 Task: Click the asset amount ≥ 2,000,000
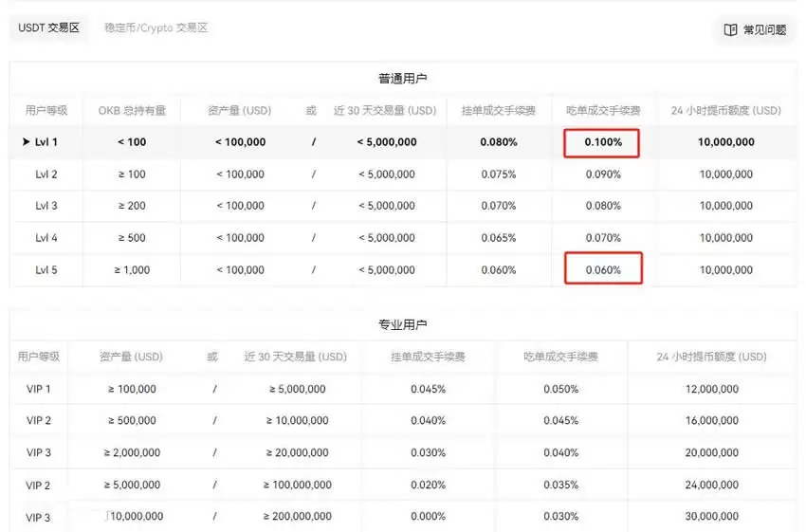tap(132, 453)
